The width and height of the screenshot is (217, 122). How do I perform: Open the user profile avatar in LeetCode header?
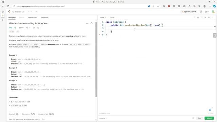213,12
